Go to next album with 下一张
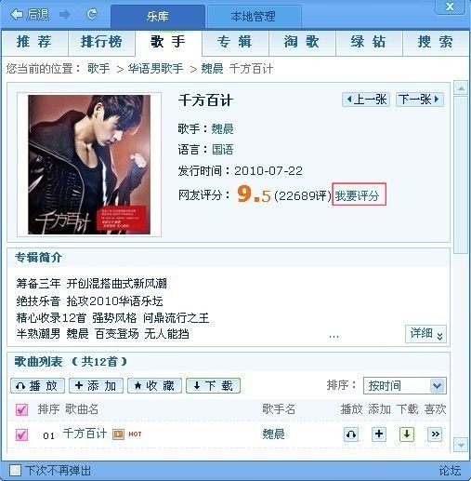471x481 pixels. tap(420, 100)
